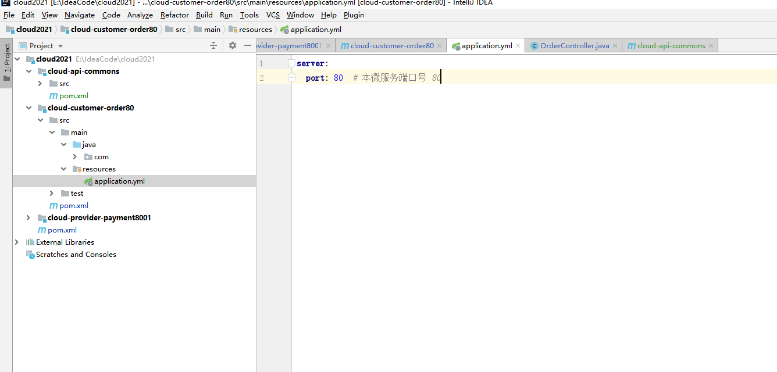
Task: Open the Build menu
Action: click(204, 15)
